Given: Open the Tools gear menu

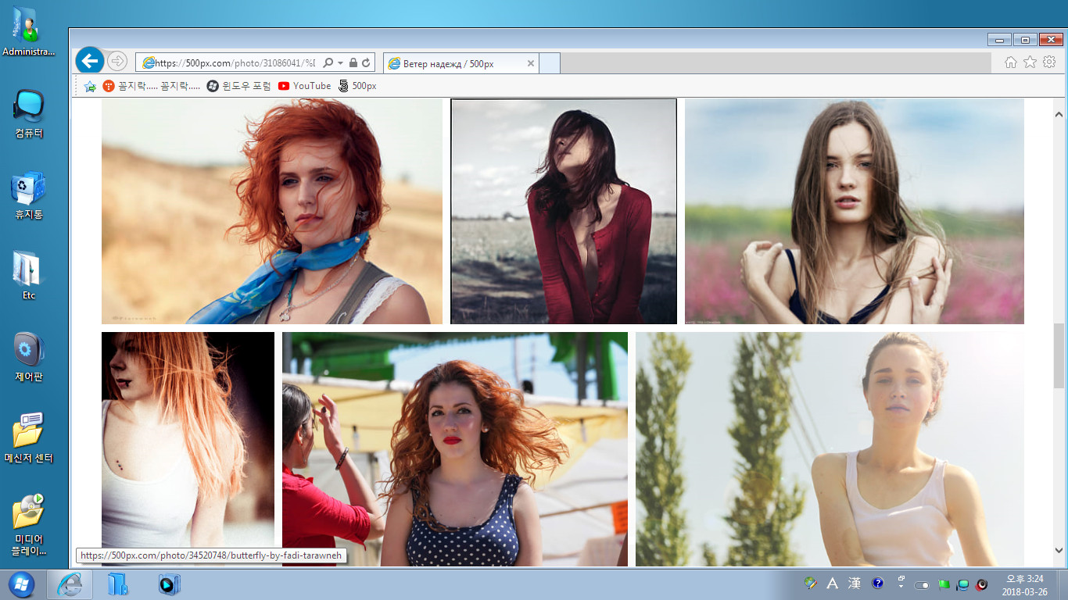Looking at the screenshot, I should (1049, 62).
